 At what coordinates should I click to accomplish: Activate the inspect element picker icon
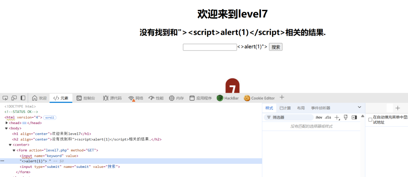click(5, 98)
